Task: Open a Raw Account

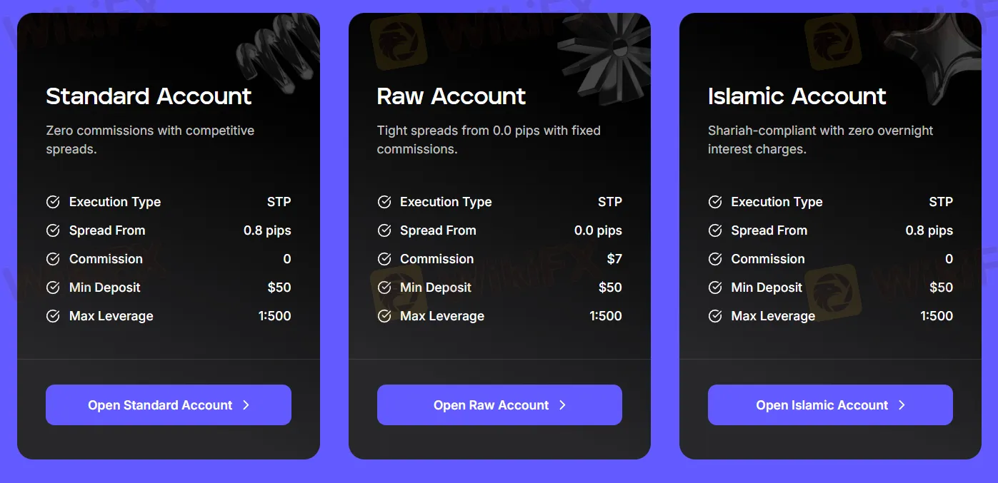Action: pos(499,405)
